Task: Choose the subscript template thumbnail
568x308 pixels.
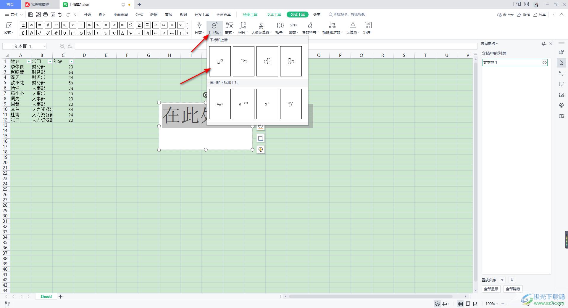Action: click(243, 61)
